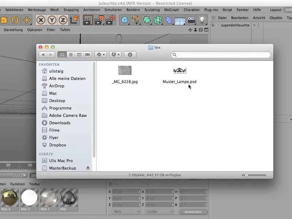Open the object manager Datei menu
Image resolution: width=292 pixels, height=219 pixels.
click(x=222, y=18)
